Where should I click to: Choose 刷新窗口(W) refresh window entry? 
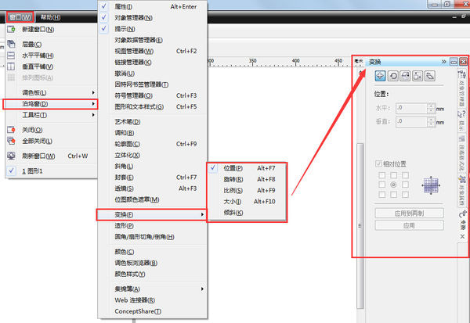pyautogui.click(x=51, y=156)
